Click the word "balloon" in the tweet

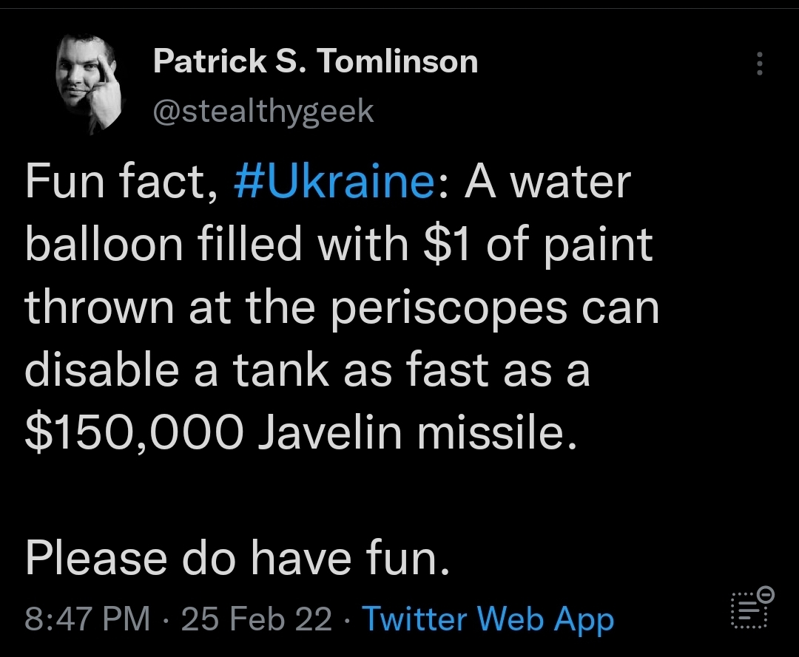[104, 245]
